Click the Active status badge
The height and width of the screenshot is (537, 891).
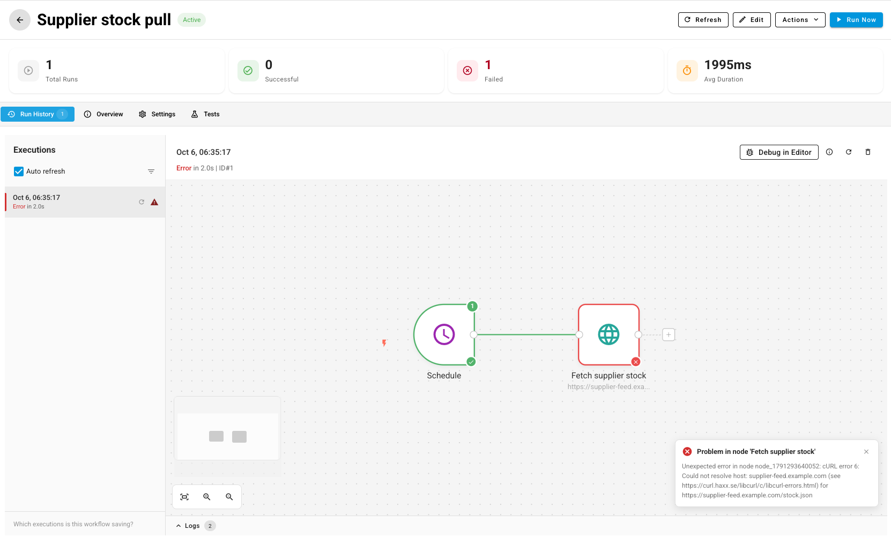(x=192, y=20)
